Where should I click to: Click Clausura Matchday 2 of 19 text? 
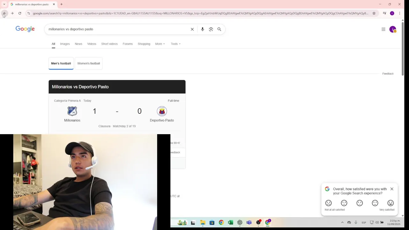click(x=117, y=126)
